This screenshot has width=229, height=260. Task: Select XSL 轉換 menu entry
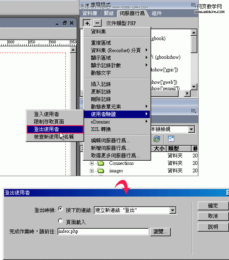pos(117,129)
